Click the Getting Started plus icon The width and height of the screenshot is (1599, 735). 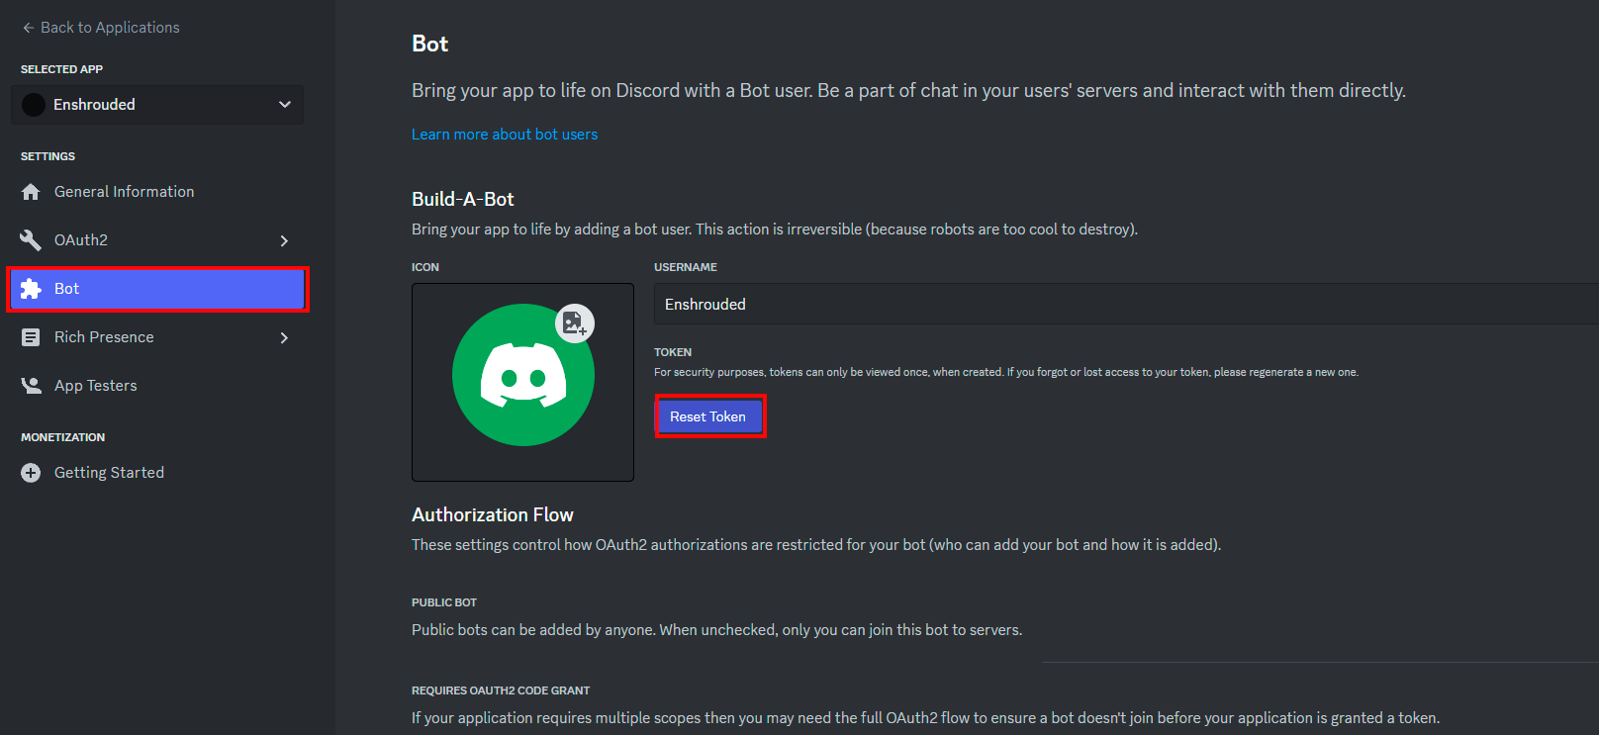[x=31, y=473]
